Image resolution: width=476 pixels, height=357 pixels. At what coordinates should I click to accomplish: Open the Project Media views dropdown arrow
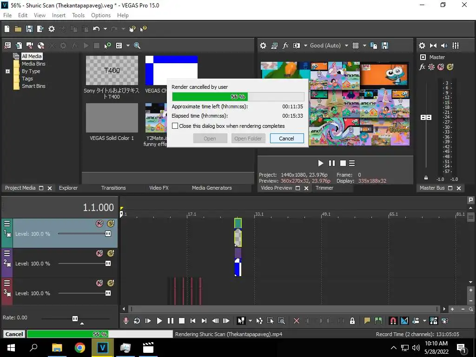tap(128, 46)
